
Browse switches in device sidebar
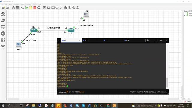[x=3, y=21]
